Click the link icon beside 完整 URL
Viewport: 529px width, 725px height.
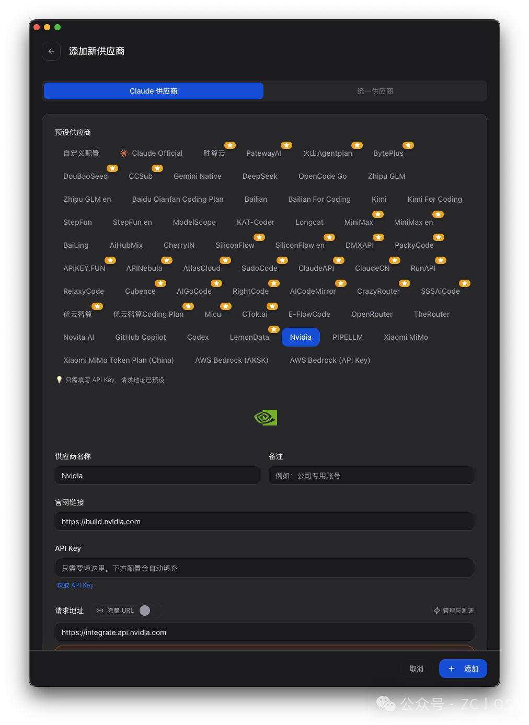click(100, 611)
